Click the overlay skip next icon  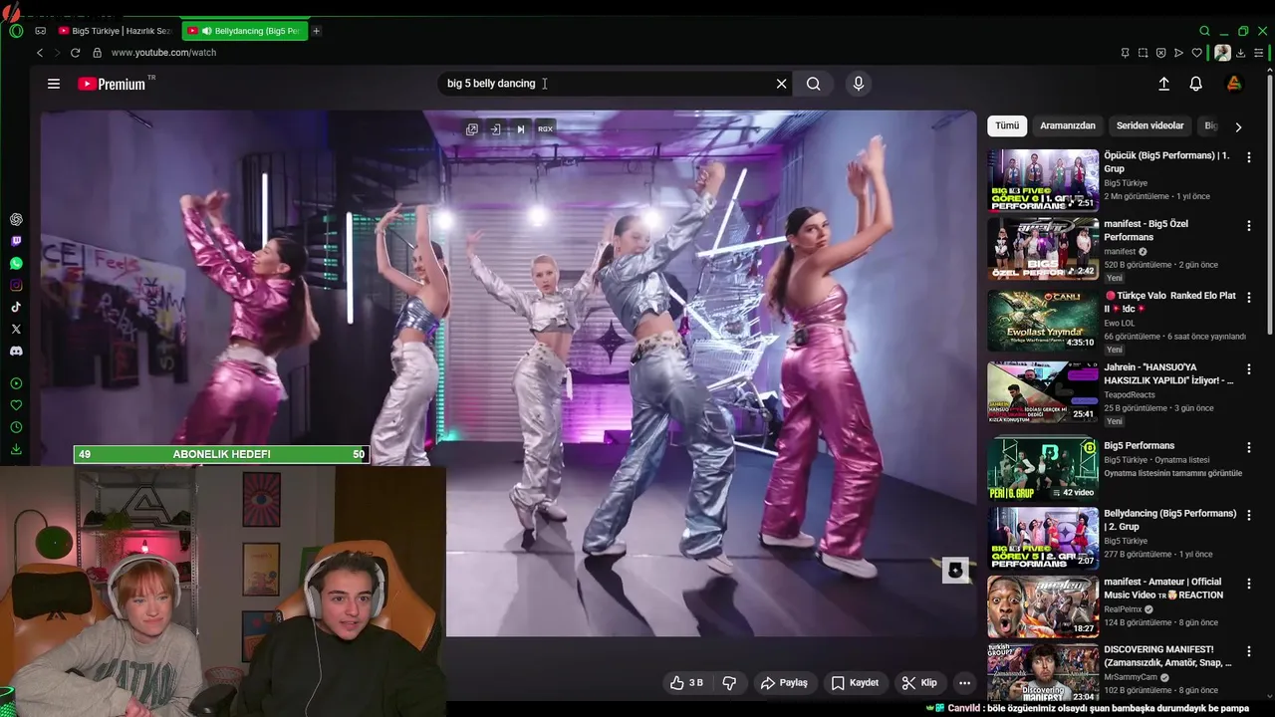(520, 129)
